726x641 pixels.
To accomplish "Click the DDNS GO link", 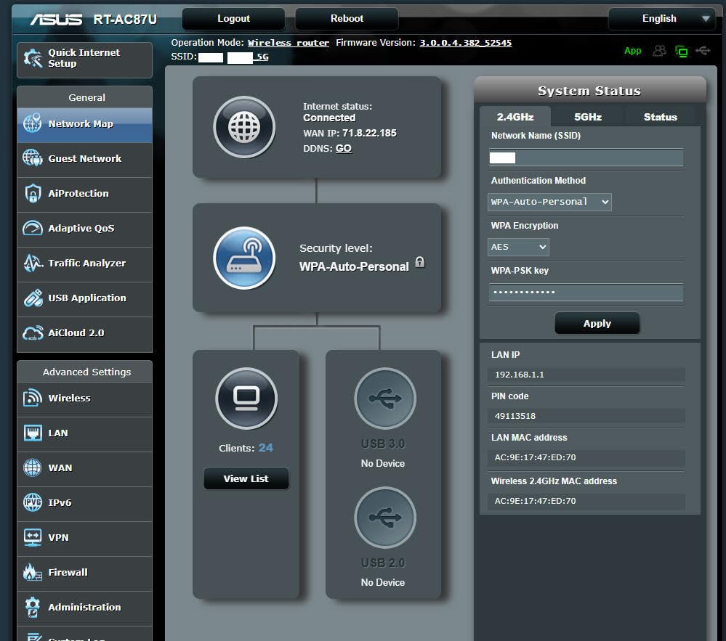I will [x=344, y=149].
